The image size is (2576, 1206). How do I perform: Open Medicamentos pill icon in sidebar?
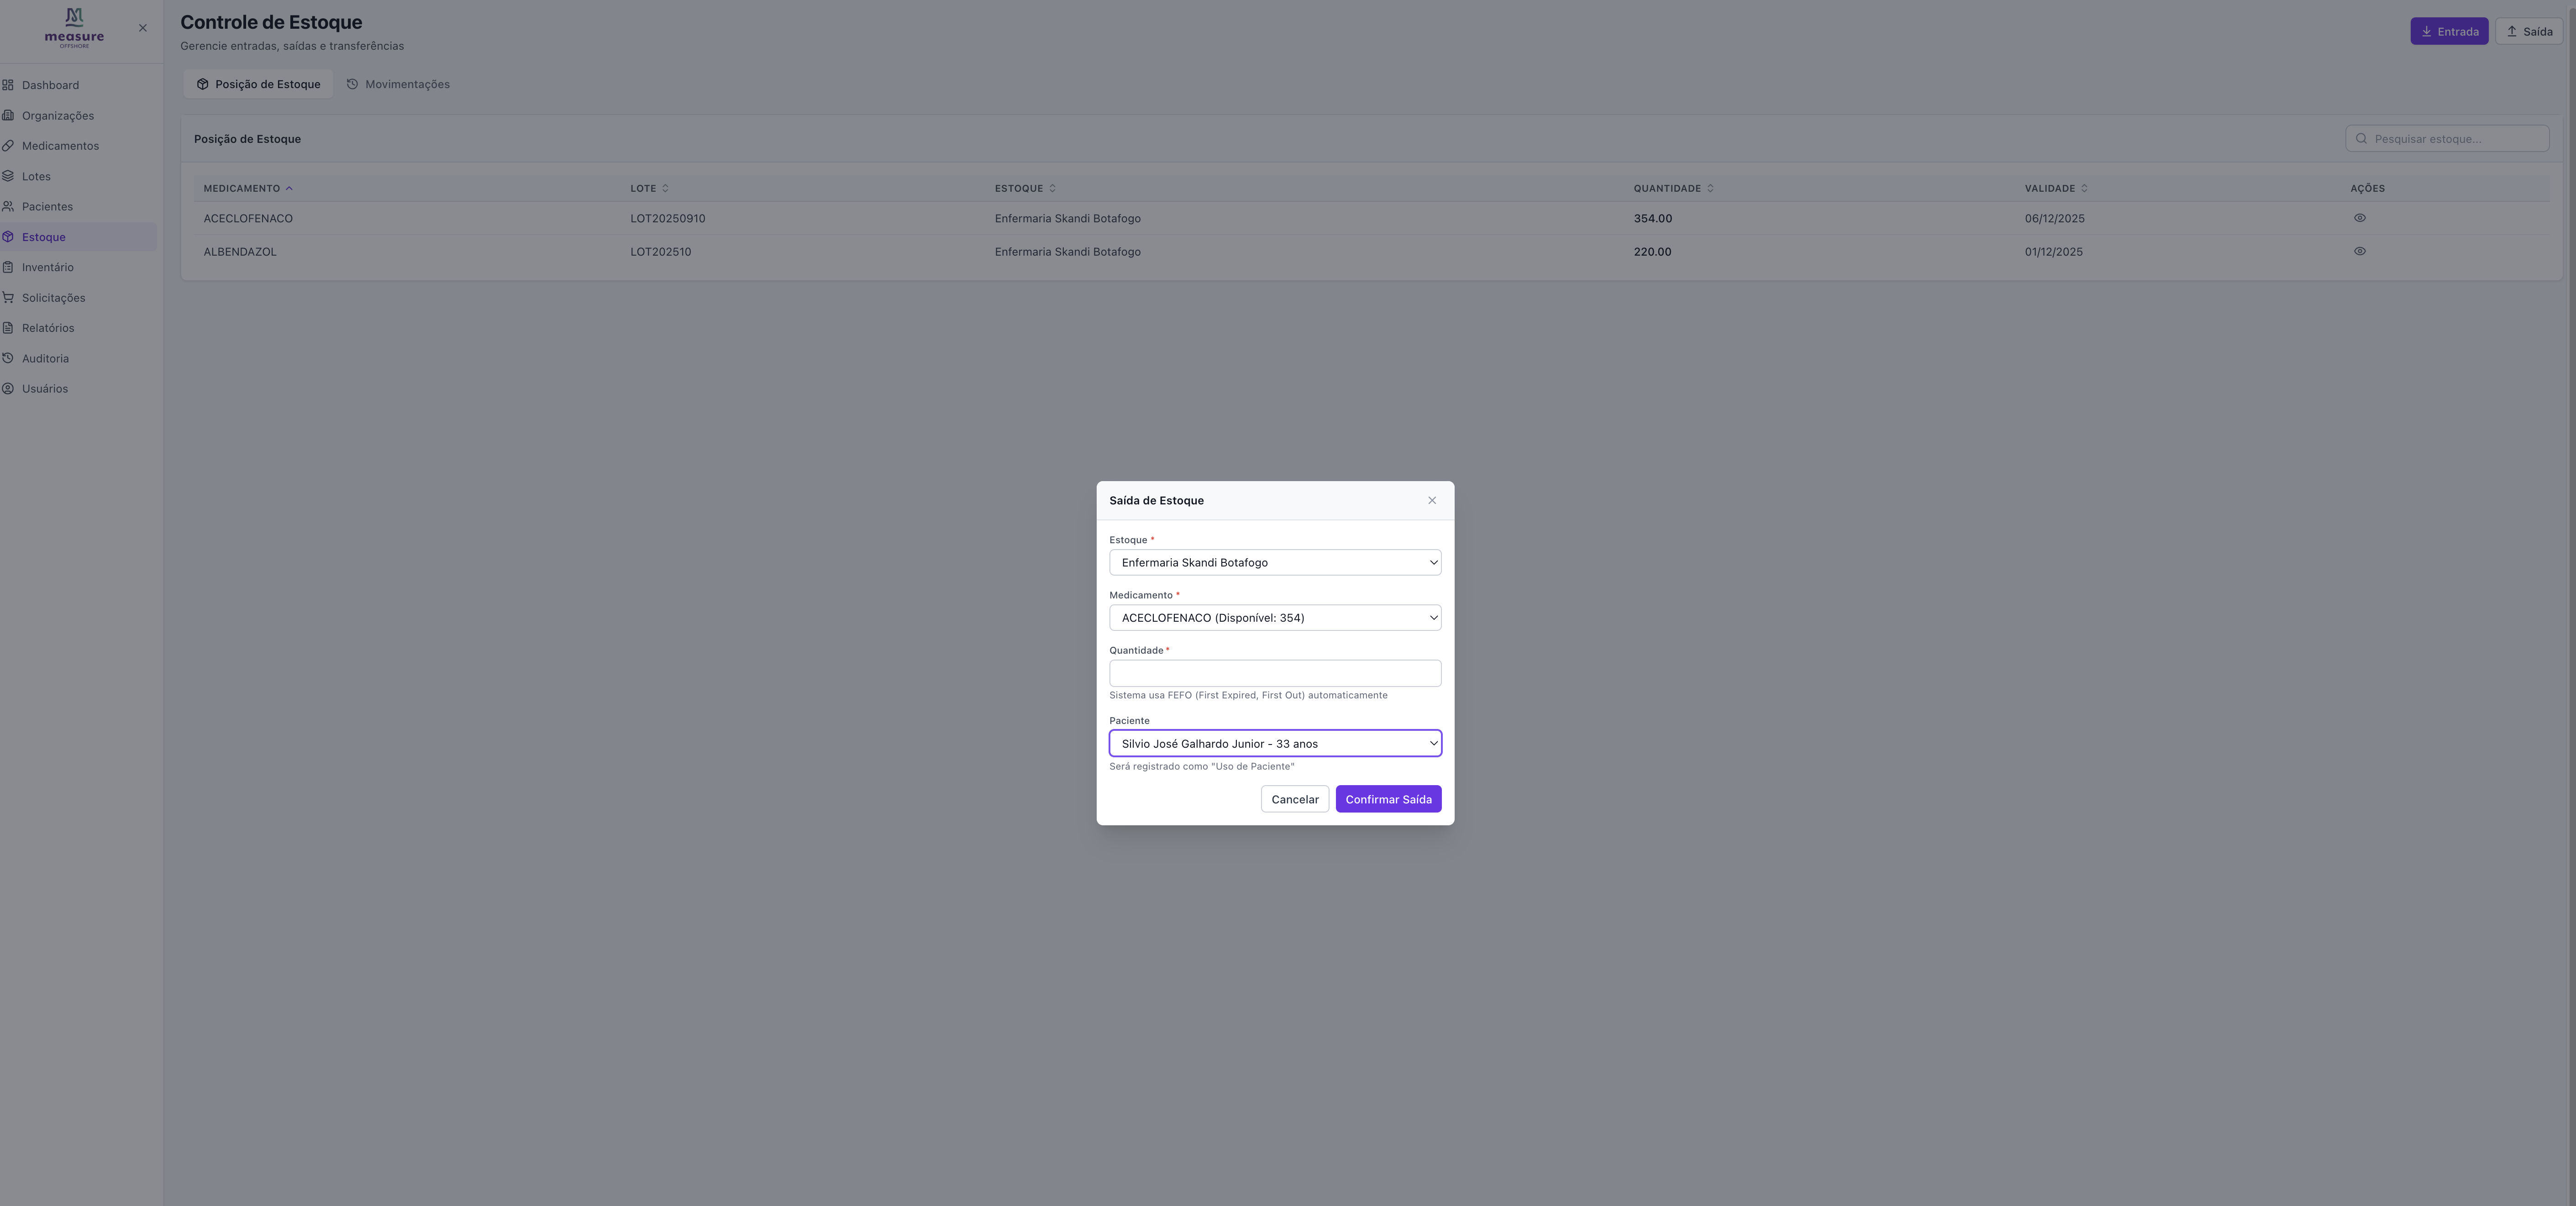point(8,146)
